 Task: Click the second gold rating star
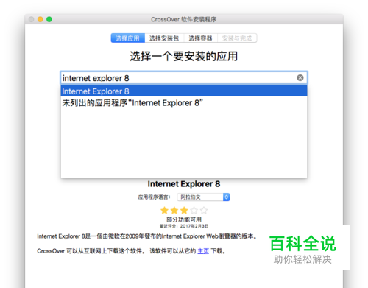click(174, 211)
